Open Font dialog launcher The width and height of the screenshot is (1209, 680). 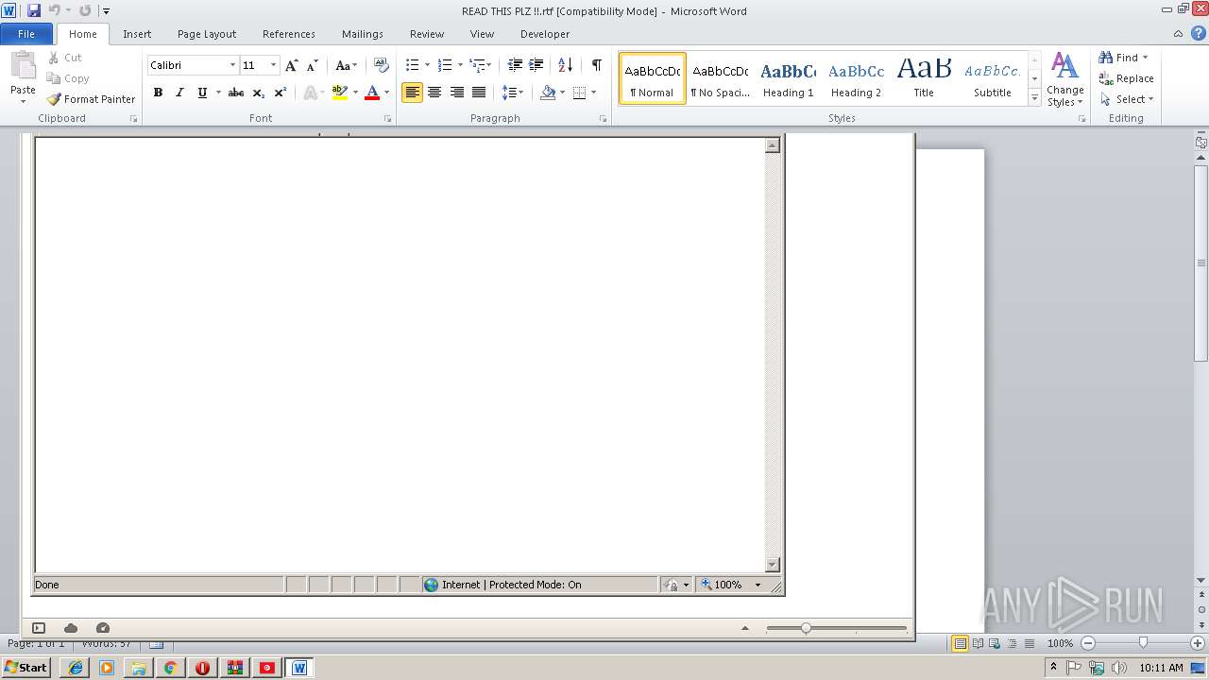(387, 119)
